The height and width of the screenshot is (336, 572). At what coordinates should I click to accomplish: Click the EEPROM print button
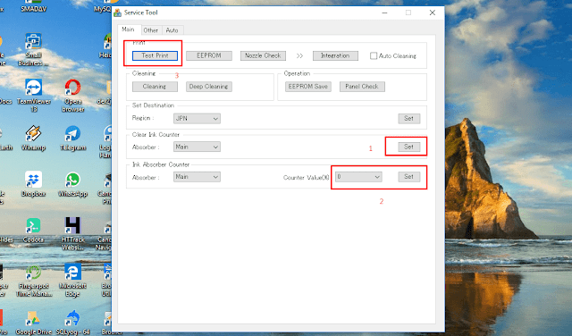click(x=209, y=55)
